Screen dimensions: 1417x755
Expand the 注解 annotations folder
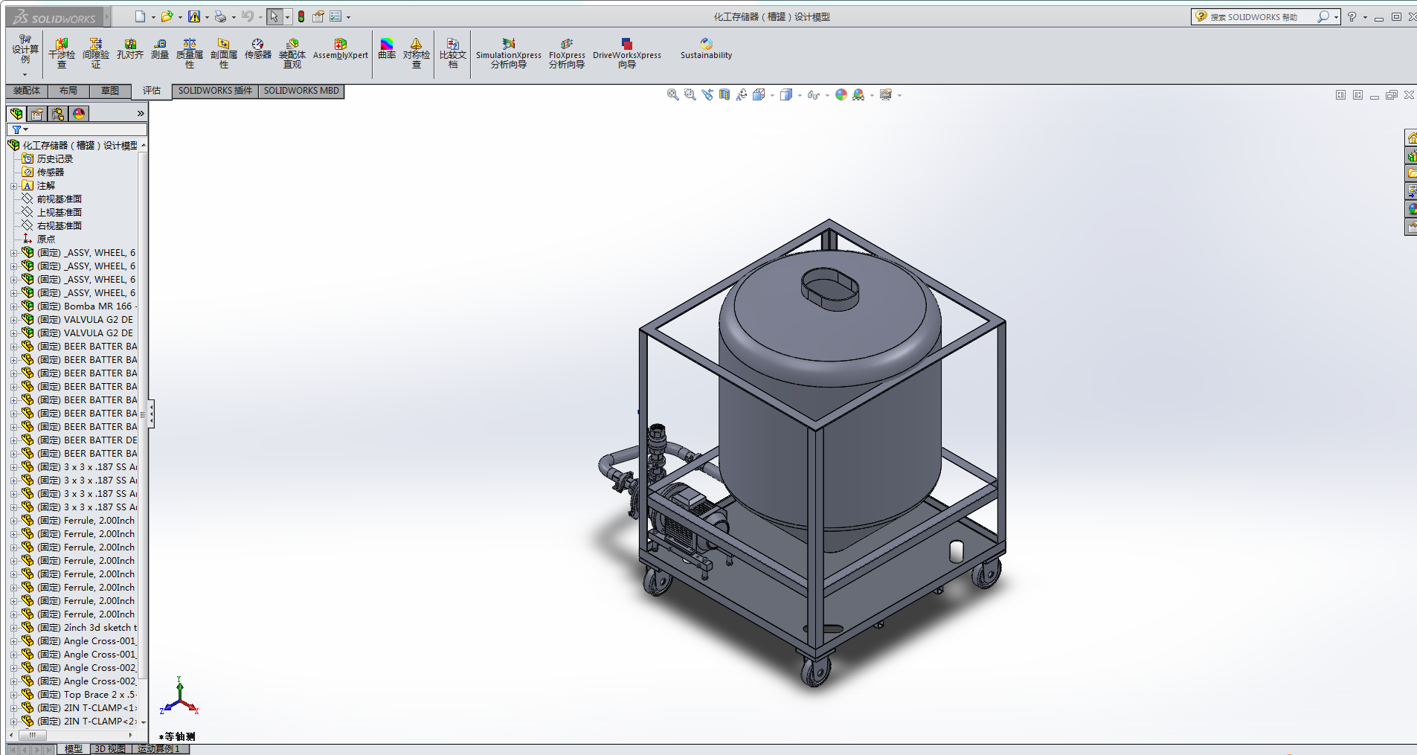click(x=13, y=186)
